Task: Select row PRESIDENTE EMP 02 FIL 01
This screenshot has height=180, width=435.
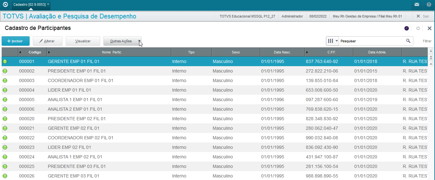Action: tap(214, 119)
